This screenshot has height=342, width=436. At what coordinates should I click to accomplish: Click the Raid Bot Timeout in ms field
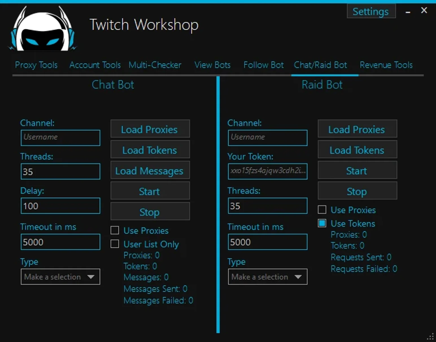pos(268,242)
